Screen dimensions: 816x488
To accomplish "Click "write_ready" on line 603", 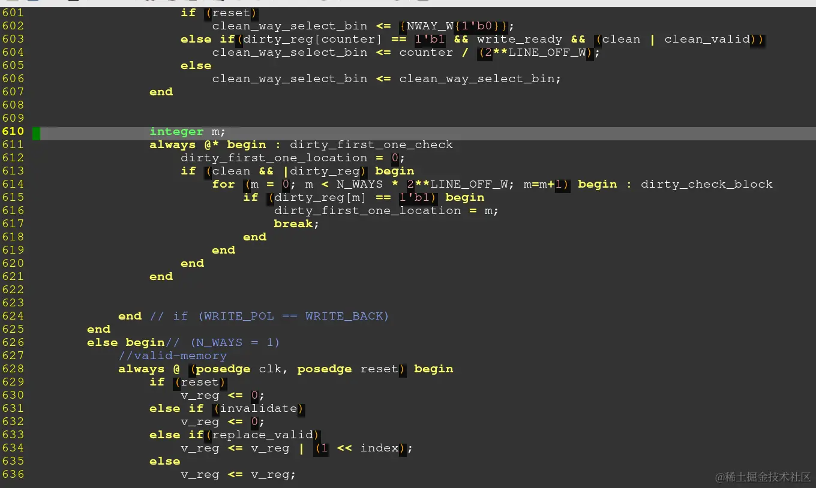I will tap(520, 40).
